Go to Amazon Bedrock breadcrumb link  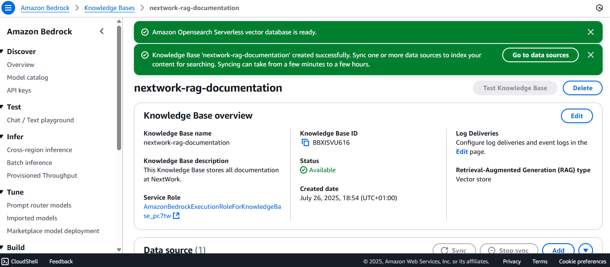point(45,8)
